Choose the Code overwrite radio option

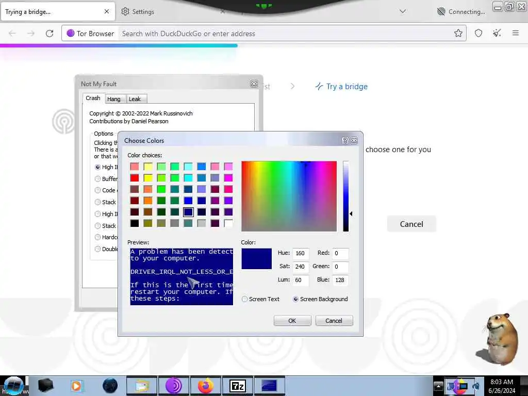point(97,190)
